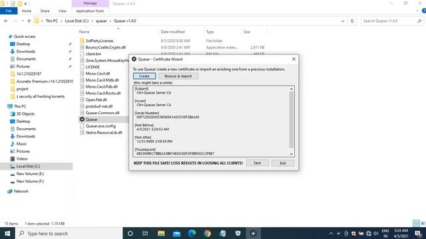Select the Vestris.ResourceLib.dll file
This screenshot has height=239, width=426.
[104, 133]
